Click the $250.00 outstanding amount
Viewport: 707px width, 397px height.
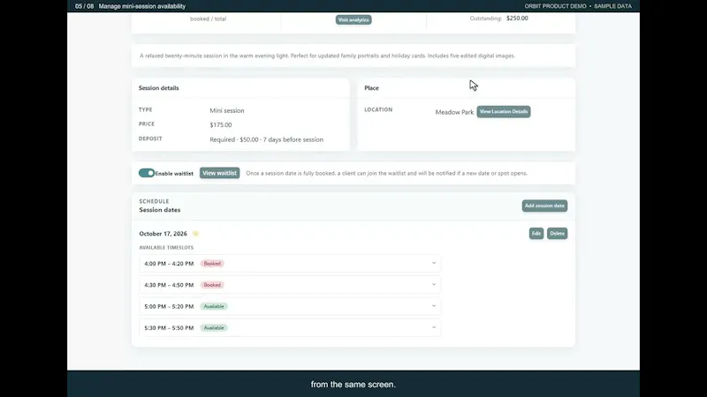[517, 19]
